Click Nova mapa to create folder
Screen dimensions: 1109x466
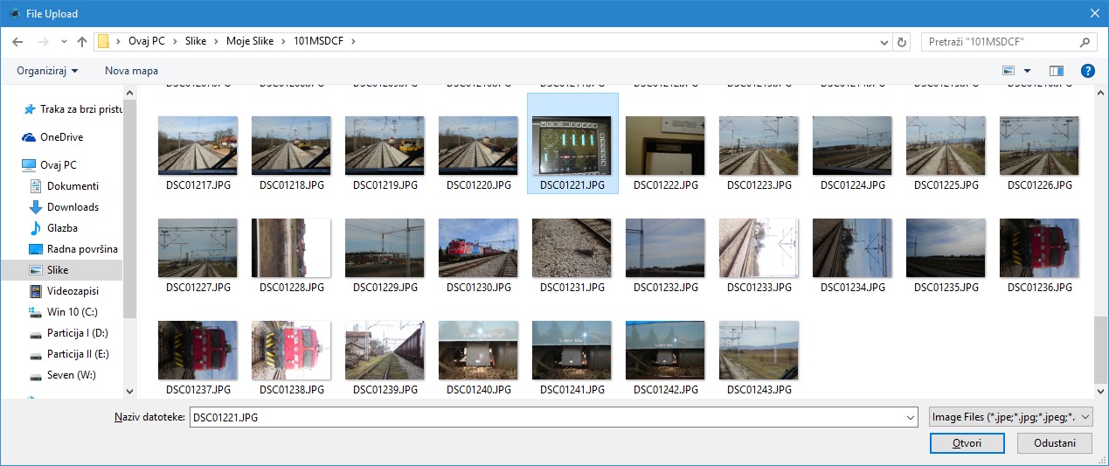tap(131, 71)
